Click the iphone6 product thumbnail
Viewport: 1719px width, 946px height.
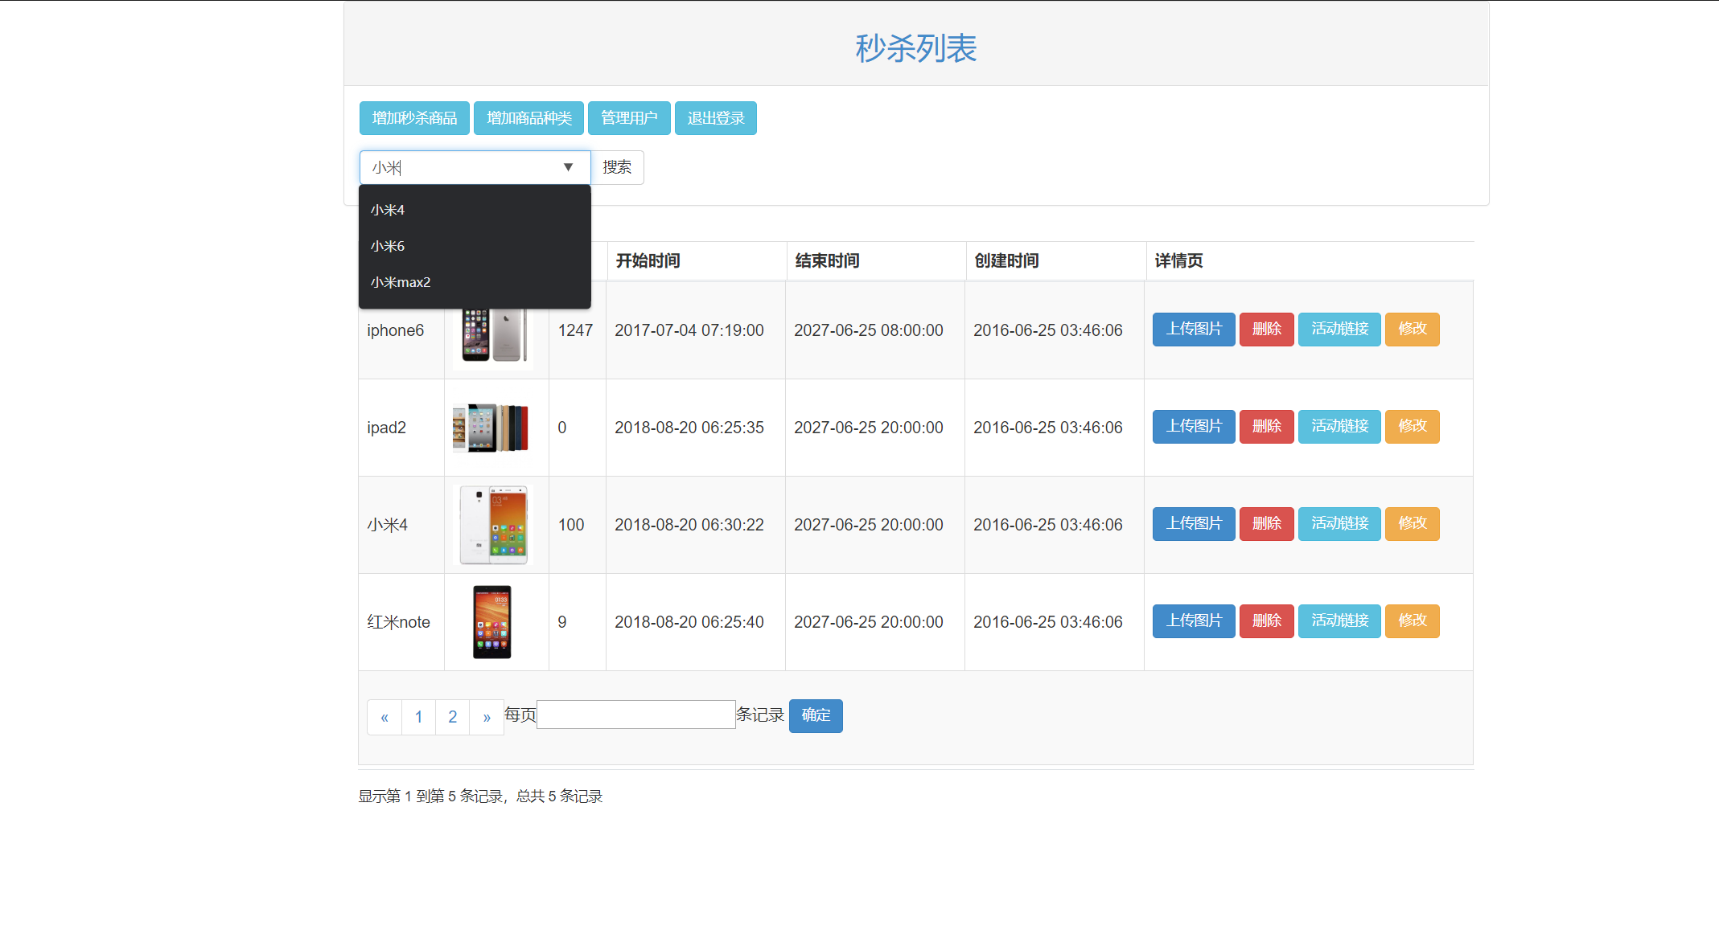[493, 338]
